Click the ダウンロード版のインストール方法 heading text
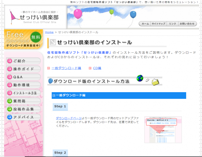The height and width of the screenshot is (157, 202). click(91, 81)
